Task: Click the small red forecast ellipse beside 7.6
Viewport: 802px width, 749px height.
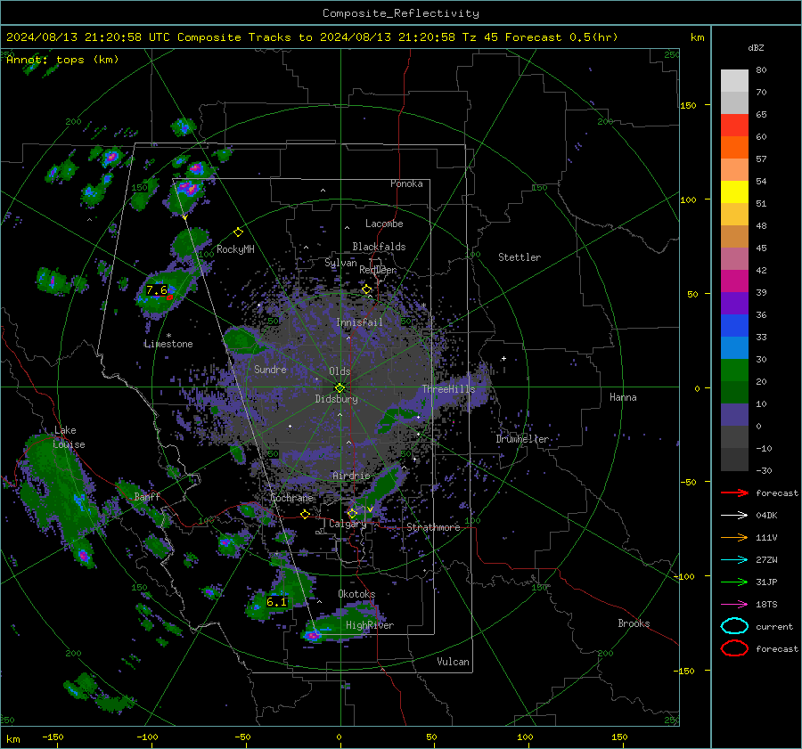Action: [169, 297]
